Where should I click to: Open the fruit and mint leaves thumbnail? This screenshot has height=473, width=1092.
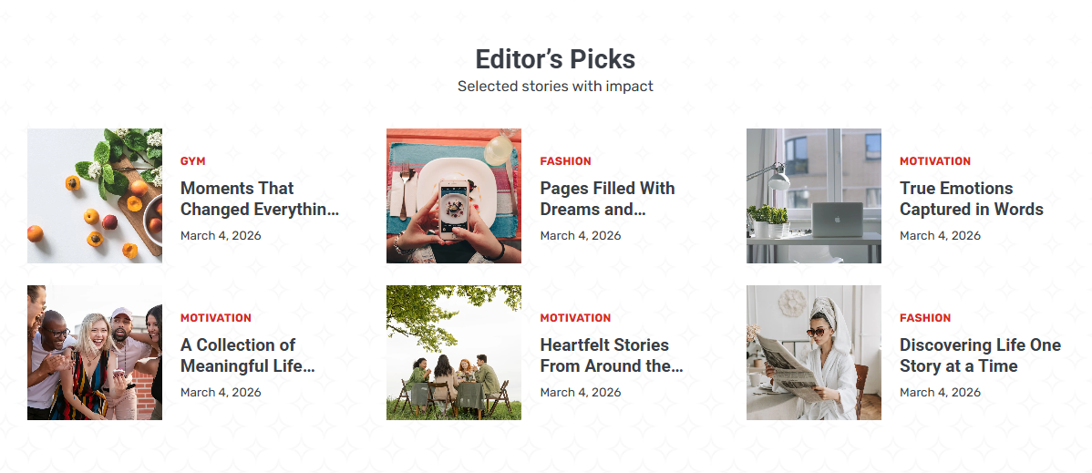pos(95,196)
